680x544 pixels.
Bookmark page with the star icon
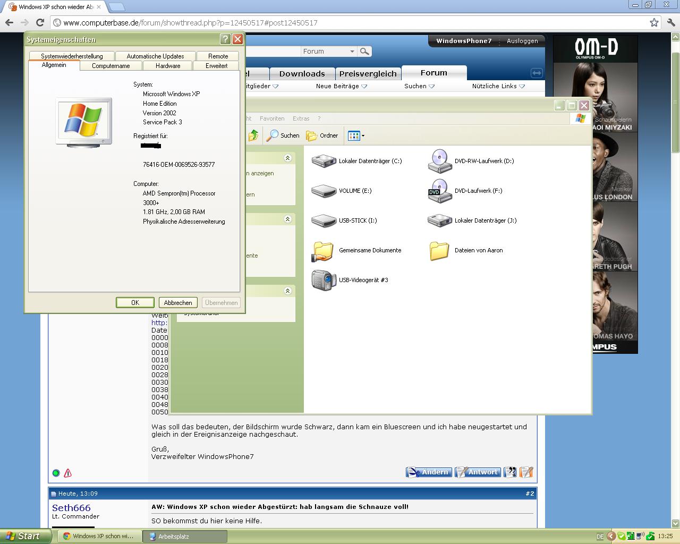pos(654,22)
